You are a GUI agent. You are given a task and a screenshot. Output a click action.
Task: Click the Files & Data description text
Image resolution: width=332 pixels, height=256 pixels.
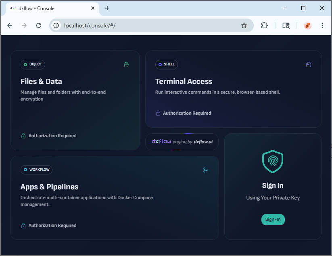[63, 96]
